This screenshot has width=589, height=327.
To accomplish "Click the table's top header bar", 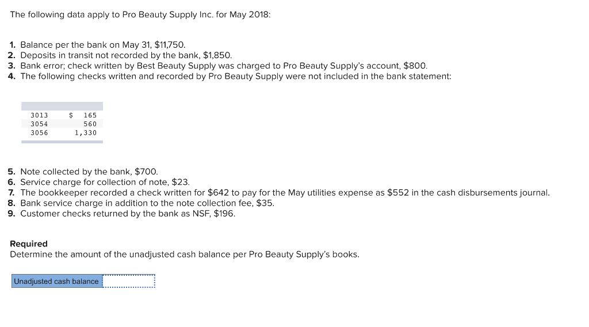I will coord(62,106).
